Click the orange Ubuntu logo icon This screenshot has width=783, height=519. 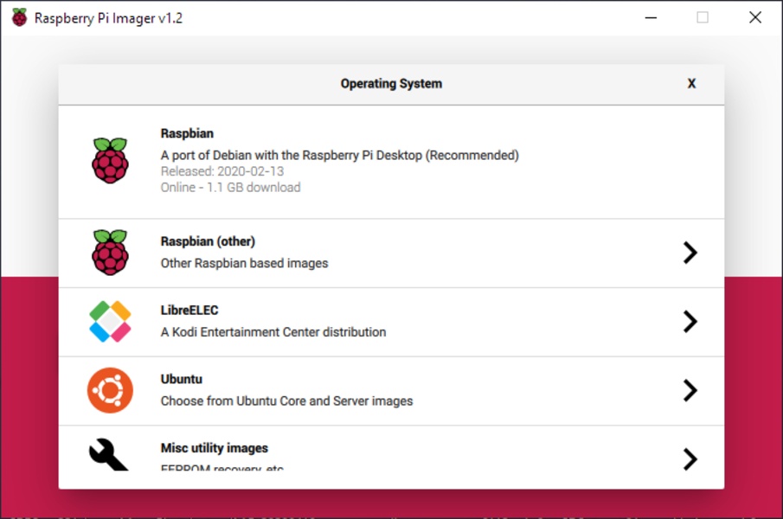110,390
